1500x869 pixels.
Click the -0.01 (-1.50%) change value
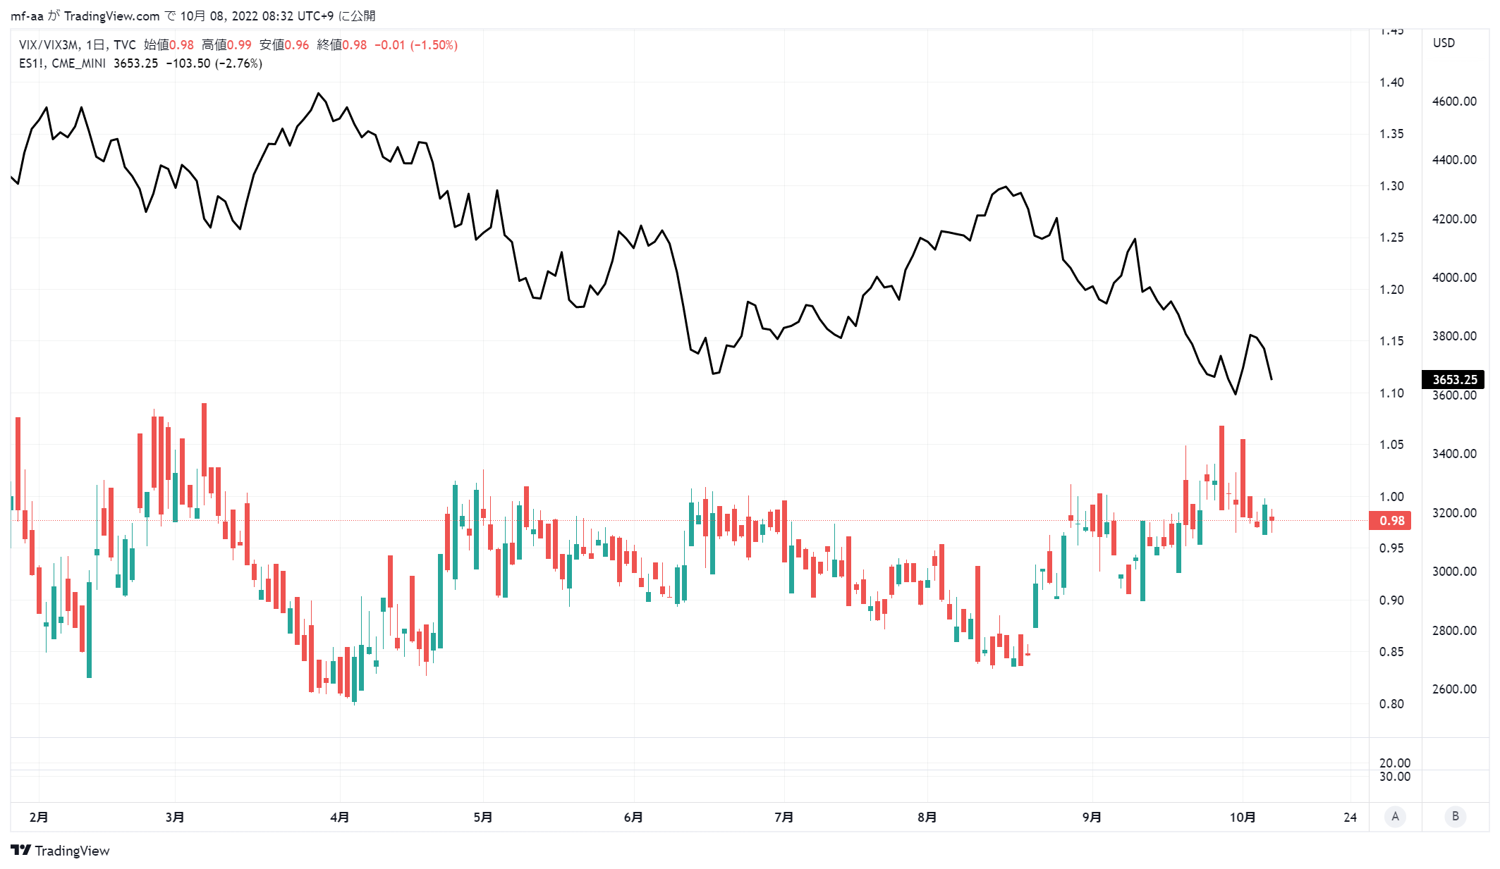(416, 45)
